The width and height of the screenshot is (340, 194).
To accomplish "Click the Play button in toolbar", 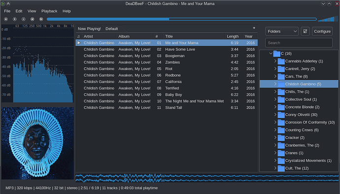I will [15, 19].
